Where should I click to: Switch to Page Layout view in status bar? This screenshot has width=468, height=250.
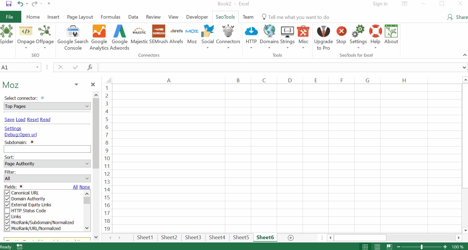[377, 246]
